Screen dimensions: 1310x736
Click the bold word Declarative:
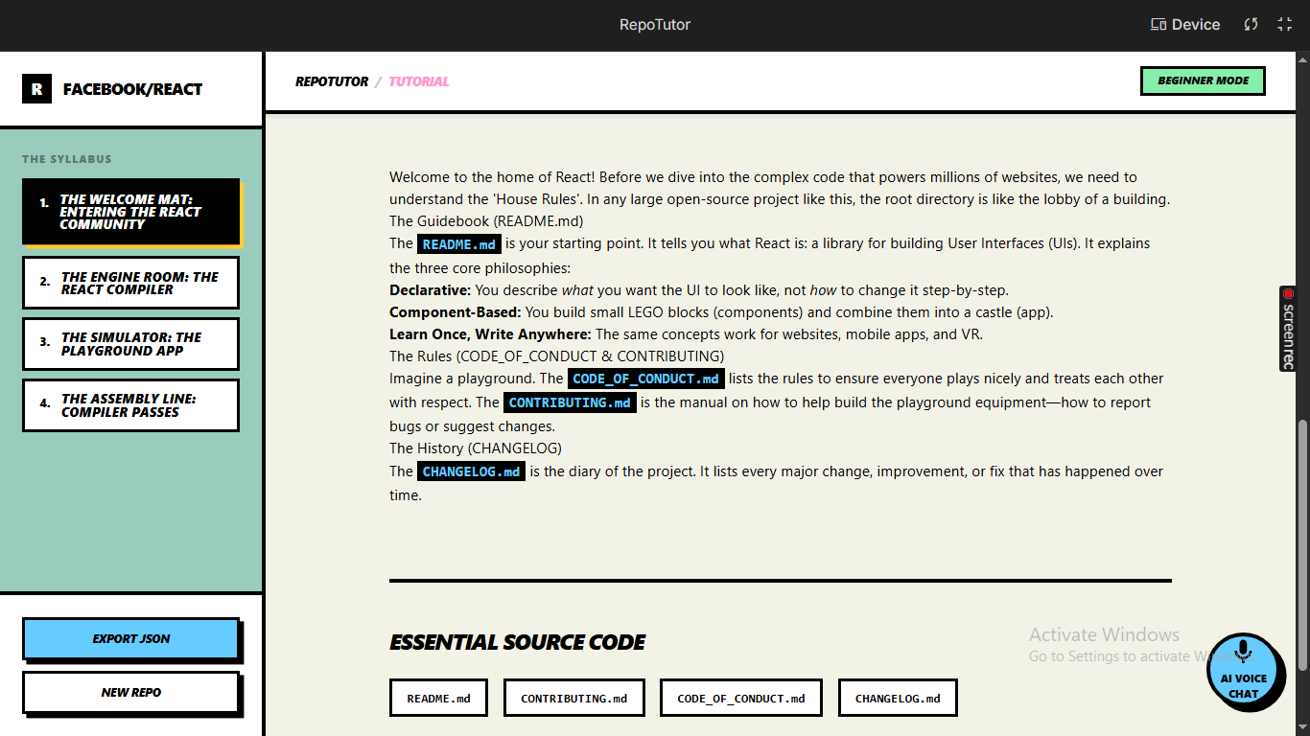(x=430, y=289)
